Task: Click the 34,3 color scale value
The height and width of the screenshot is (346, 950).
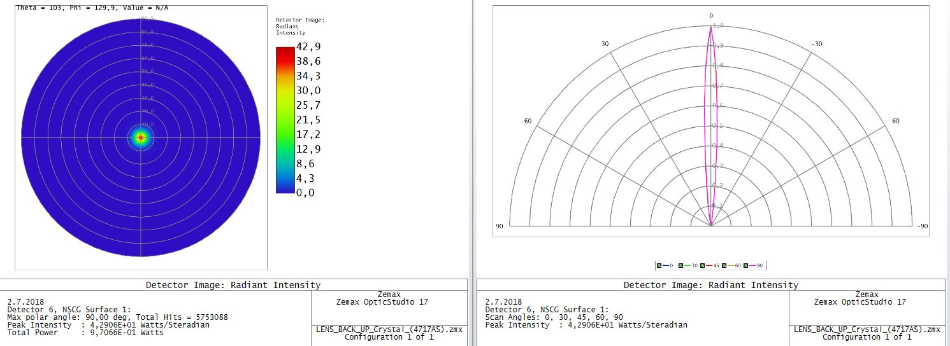Action: click(307, 77)
